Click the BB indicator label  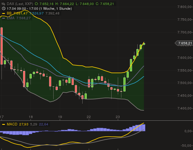pyautogui.click(x=9, y=13)
